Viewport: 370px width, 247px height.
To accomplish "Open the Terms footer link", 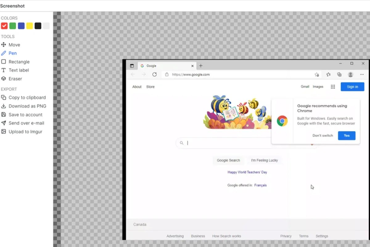I will coord(304,236).
